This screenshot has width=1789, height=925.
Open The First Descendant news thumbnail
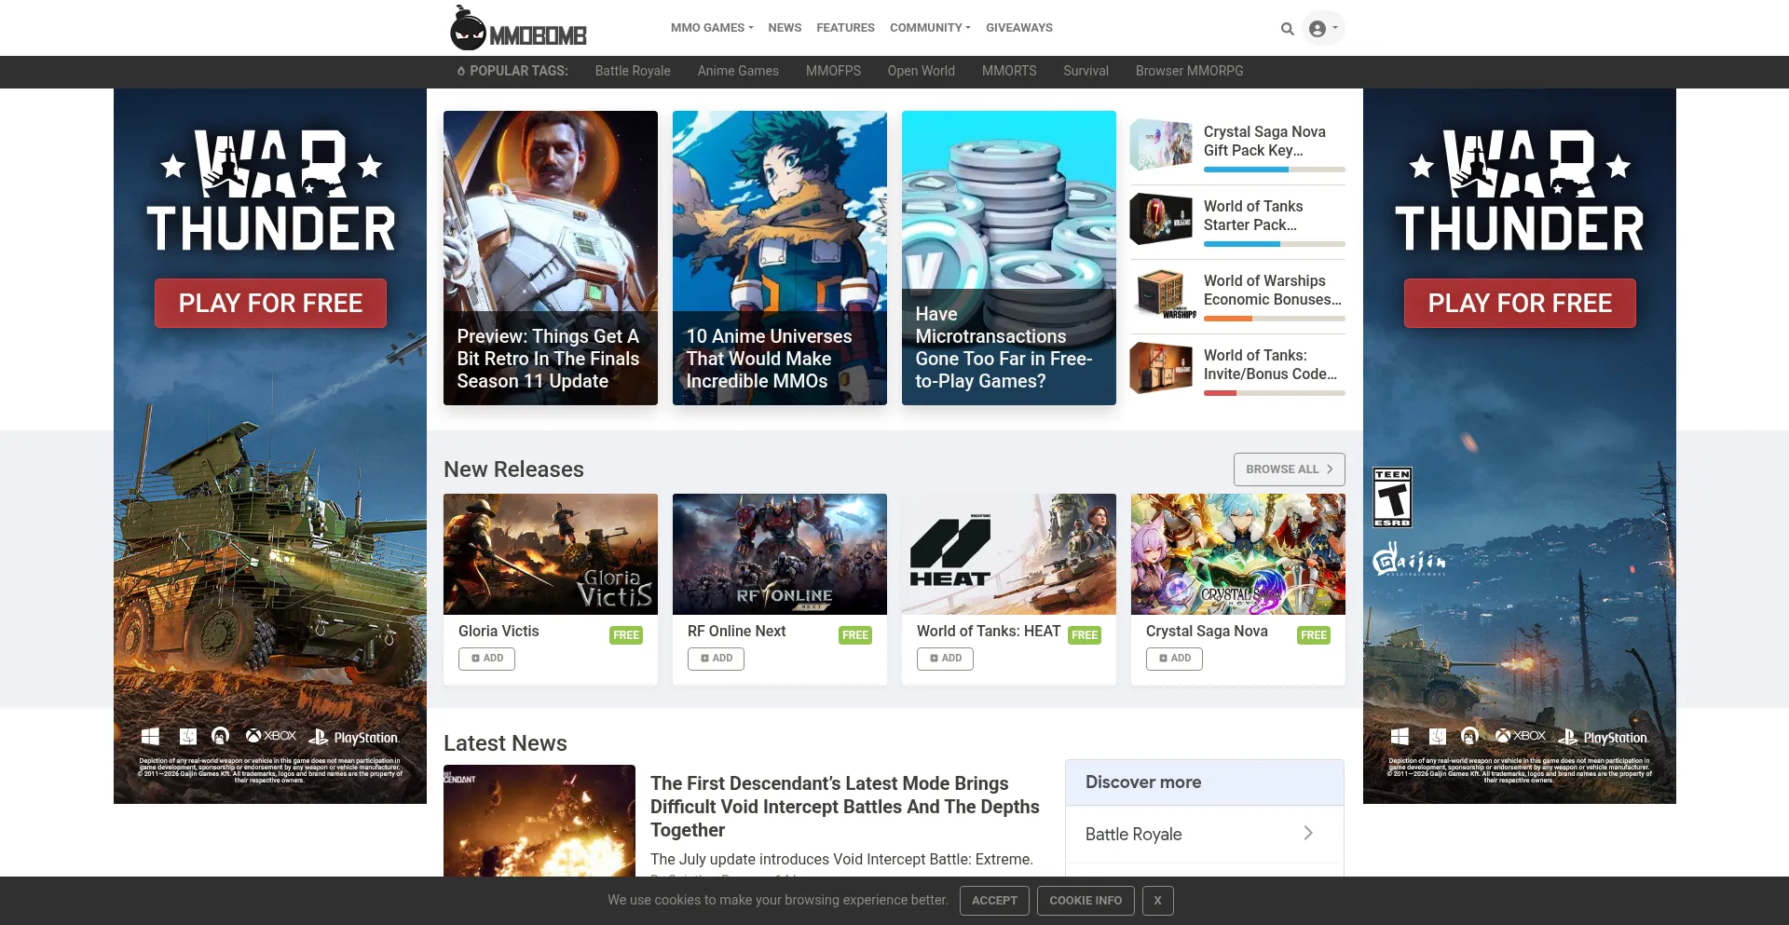pos(539,821)
